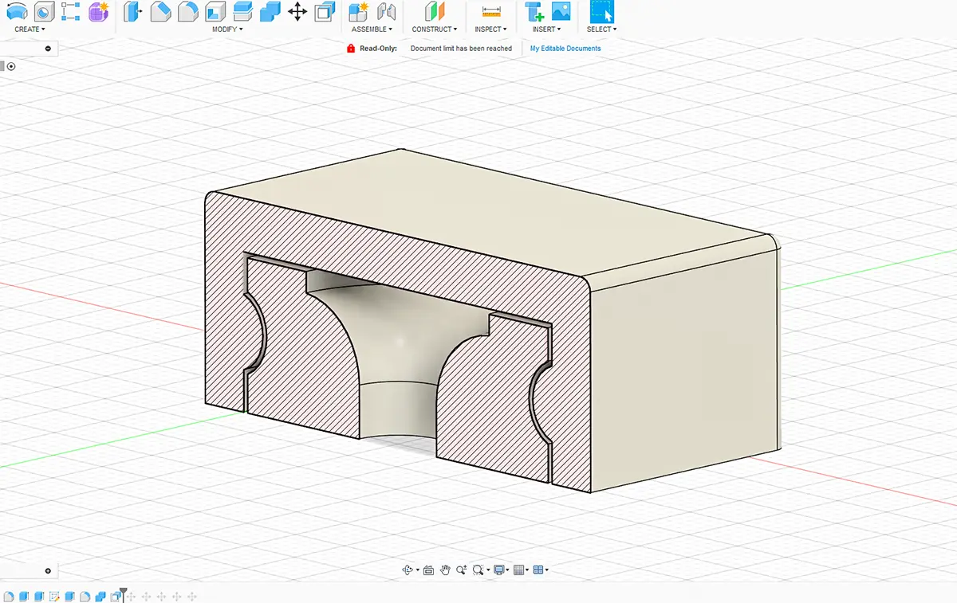Select the last timeline feature before marker
This screenshot has height=603, width=957.
click(116, 596)
